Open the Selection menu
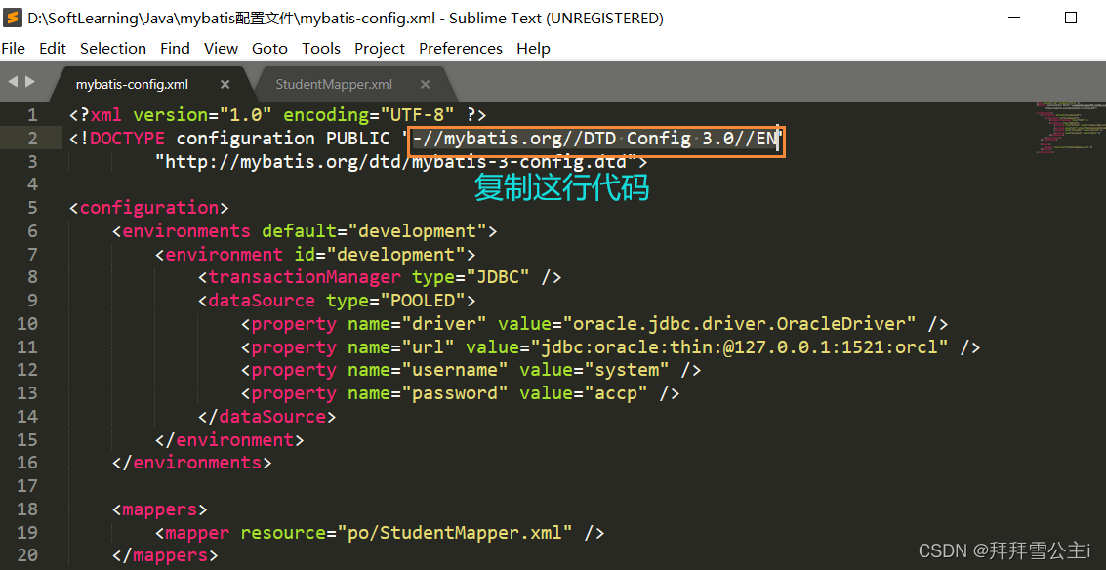 pyautogui.click(x=113, y=48)
